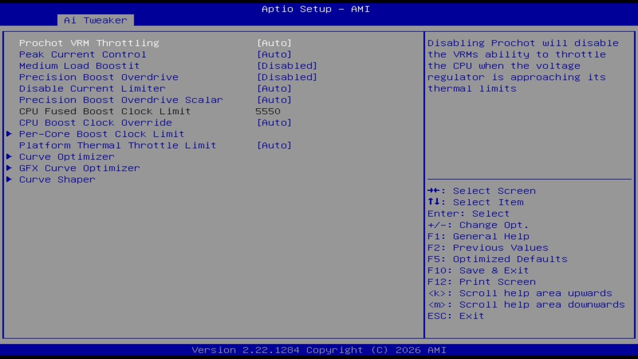Toggle Medium Load Boostit [Disabled] value
The width and height of the screenshot is (638, 359).
pos(287,66)
